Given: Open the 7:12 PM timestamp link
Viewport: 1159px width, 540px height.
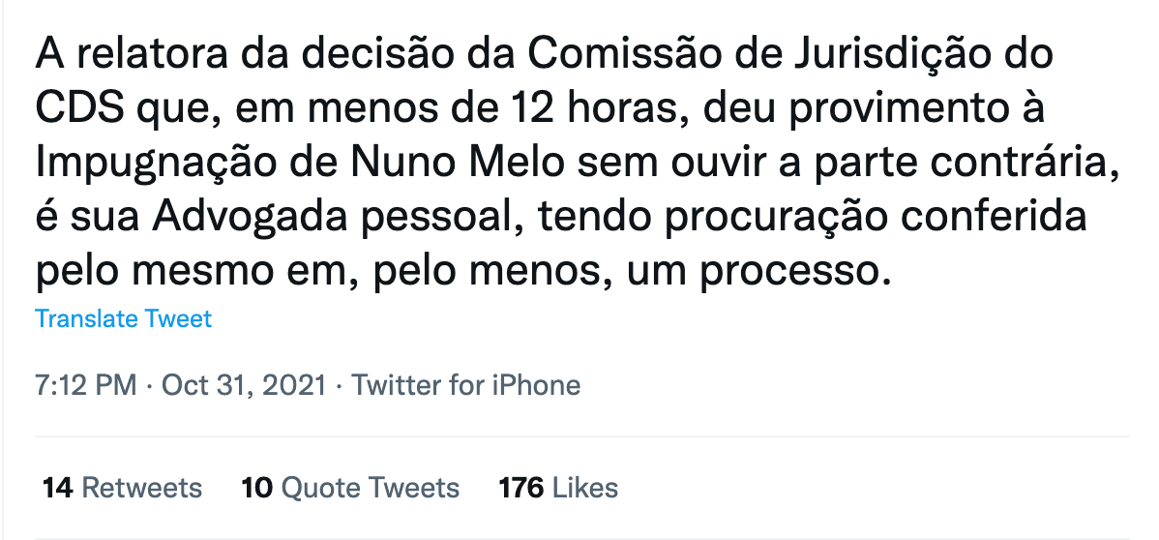Looking at the screenshot, I should [x=86, y=385].
